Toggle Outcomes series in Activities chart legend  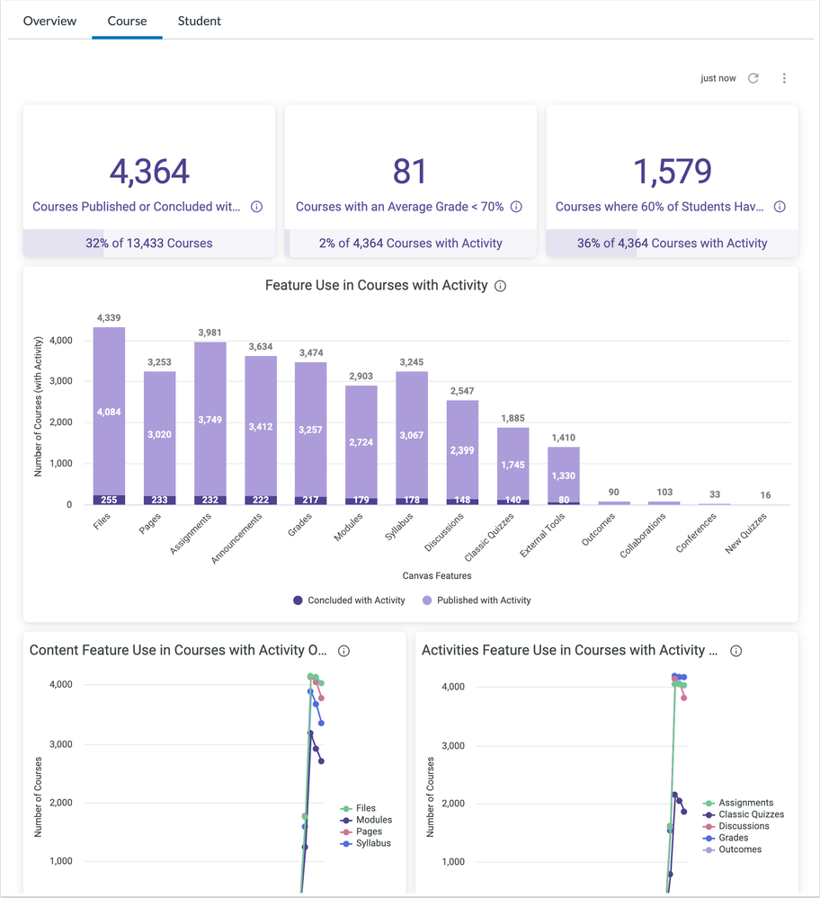(x=732, y=849)
